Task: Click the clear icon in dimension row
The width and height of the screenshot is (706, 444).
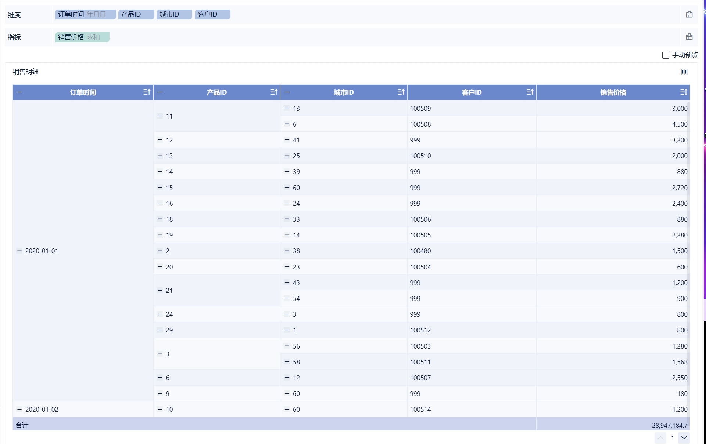Action: [689, 14]
